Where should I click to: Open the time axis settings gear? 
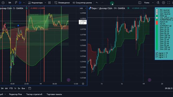pyautogui.click(x=83, y=84)
